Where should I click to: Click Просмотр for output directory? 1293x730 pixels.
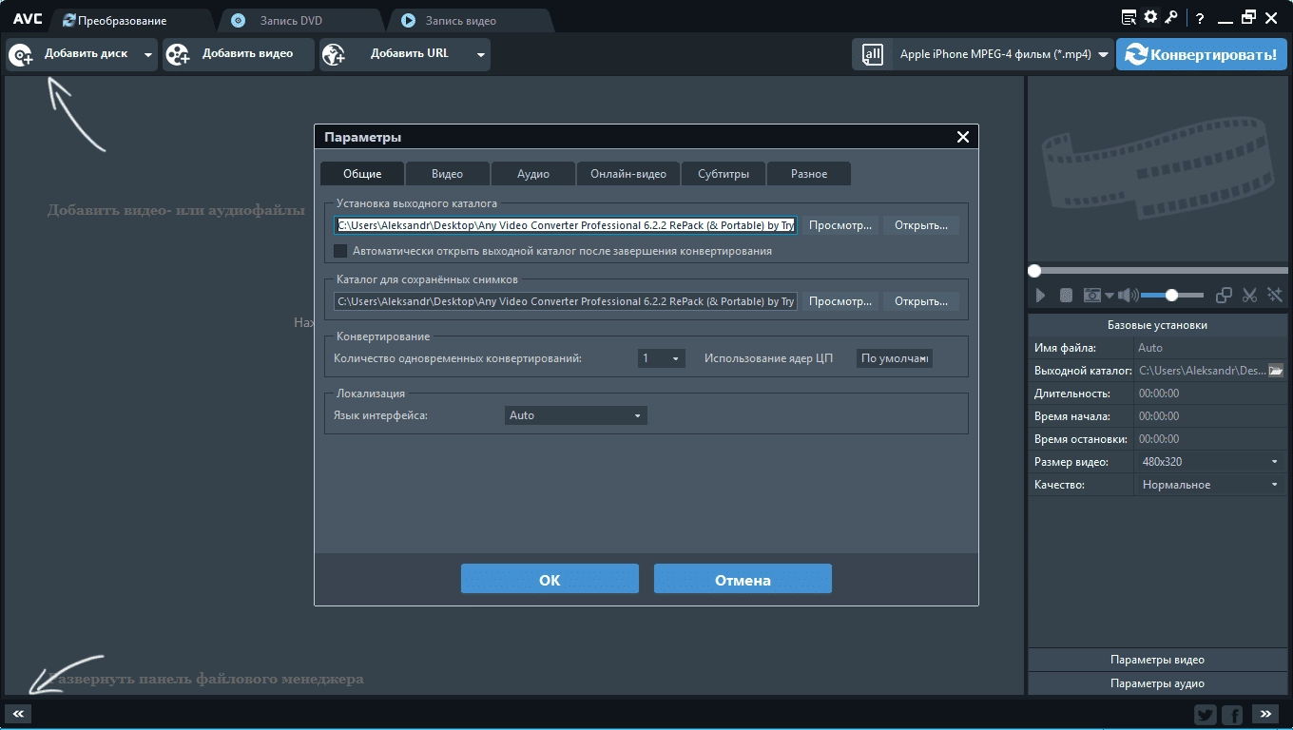(840, 225)
